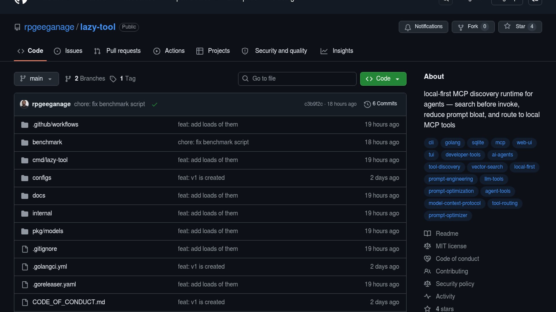
Task: Open the benchmark folder
Action: pyautogui.click(x=47, y=142)
